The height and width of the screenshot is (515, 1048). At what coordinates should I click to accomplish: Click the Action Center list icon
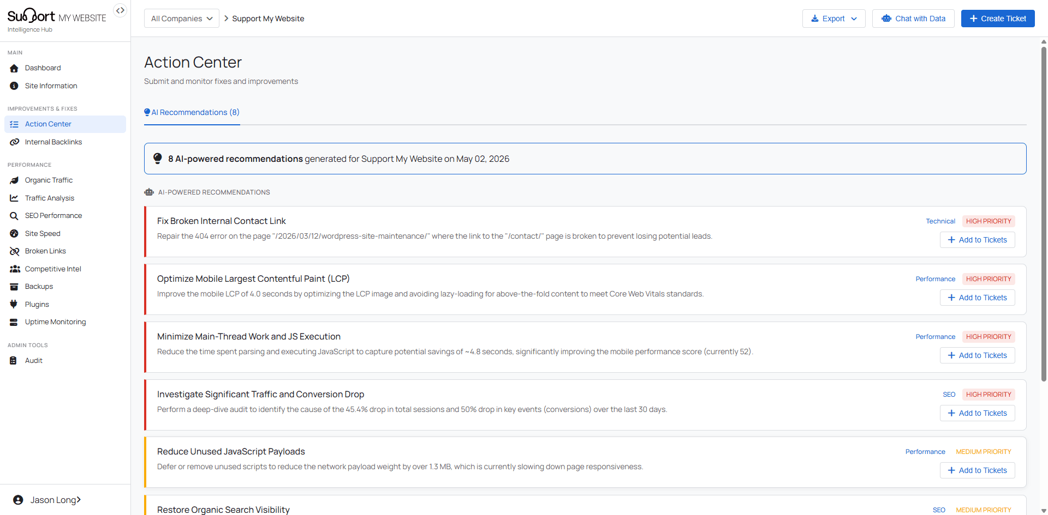(14, 124)
